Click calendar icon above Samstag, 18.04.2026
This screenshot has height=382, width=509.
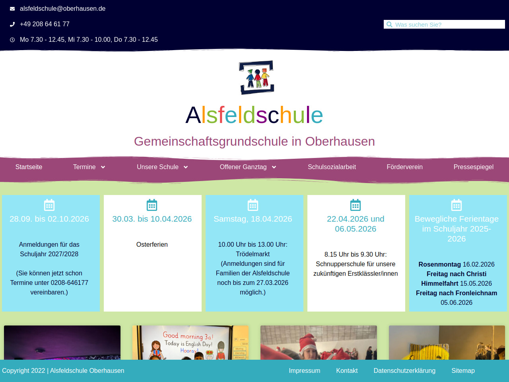click(253, 205)
